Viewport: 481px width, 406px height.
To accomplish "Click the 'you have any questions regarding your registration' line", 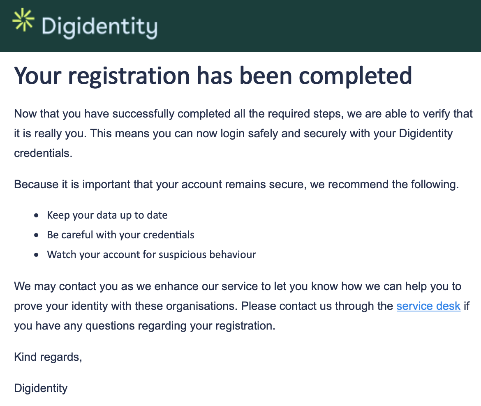I will point(145,325).
